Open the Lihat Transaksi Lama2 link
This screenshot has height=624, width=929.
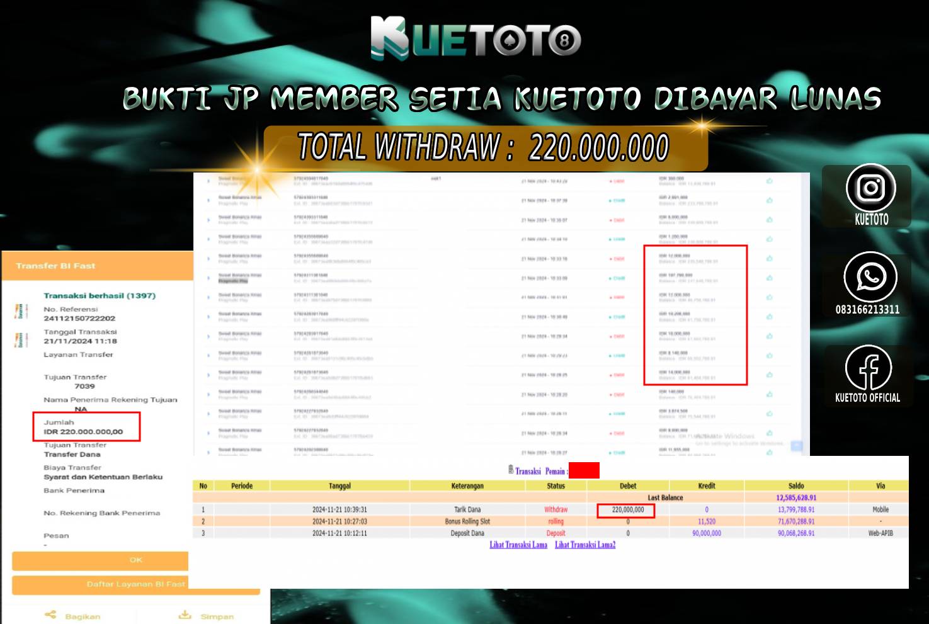point(584,545)
